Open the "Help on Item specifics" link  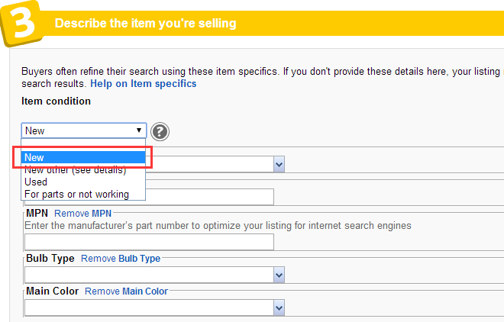tap(144, 83)
